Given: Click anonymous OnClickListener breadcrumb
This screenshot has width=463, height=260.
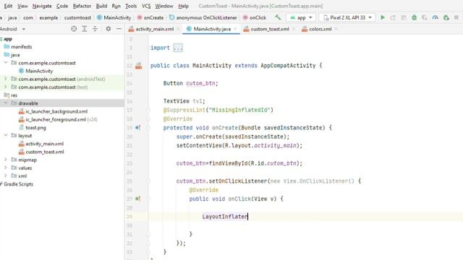Looking at the screenshot, I should click(203, 17).
